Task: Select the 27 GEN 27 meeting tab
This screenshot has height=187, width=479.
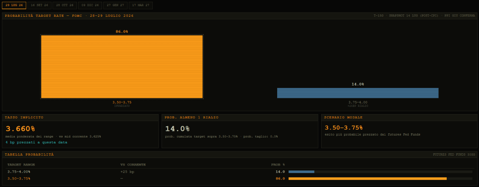Action: [116, 5]
